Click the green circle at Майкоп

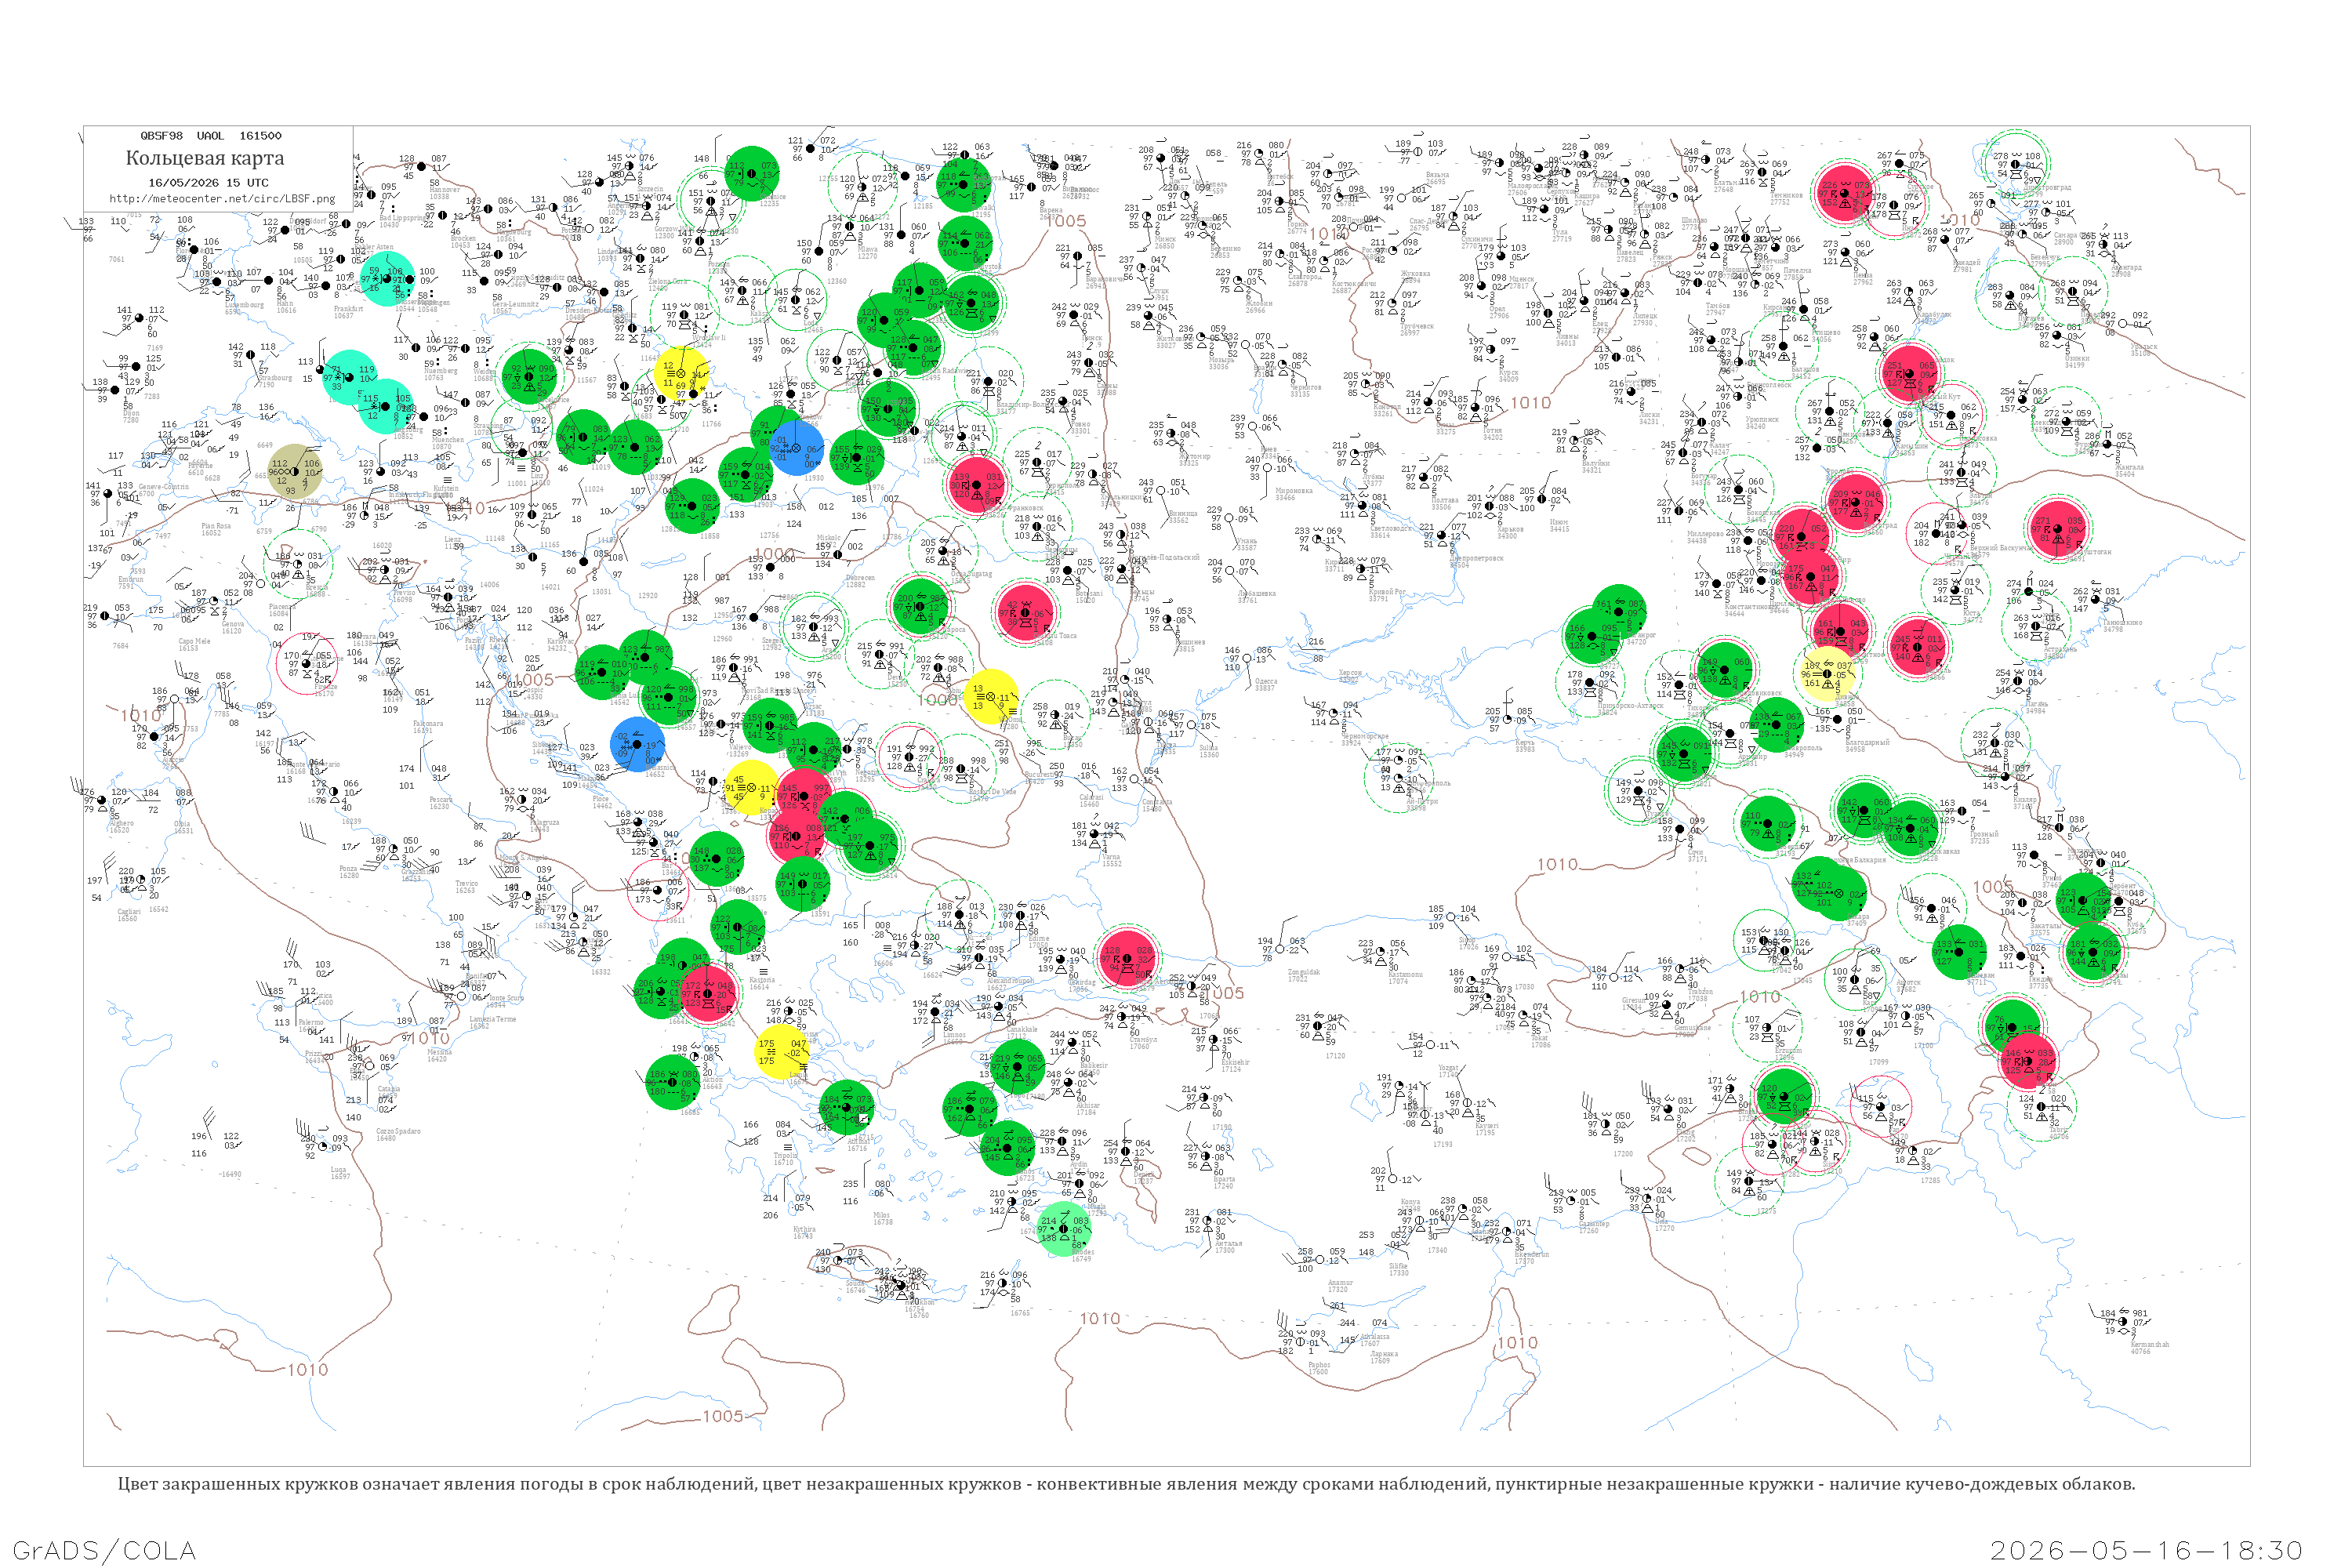[1683, 755]
